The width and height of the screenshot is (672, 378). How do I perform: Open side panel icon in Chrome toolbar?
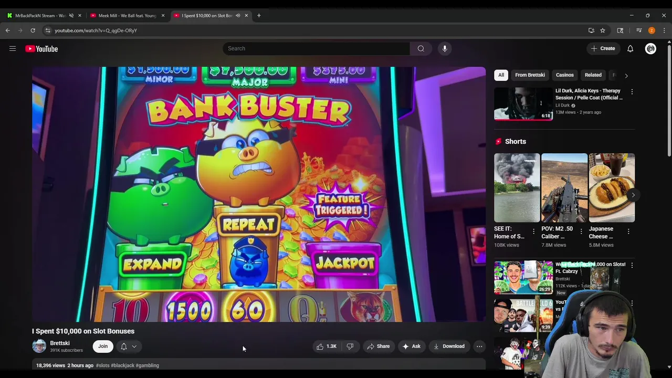tap(620, 30)
